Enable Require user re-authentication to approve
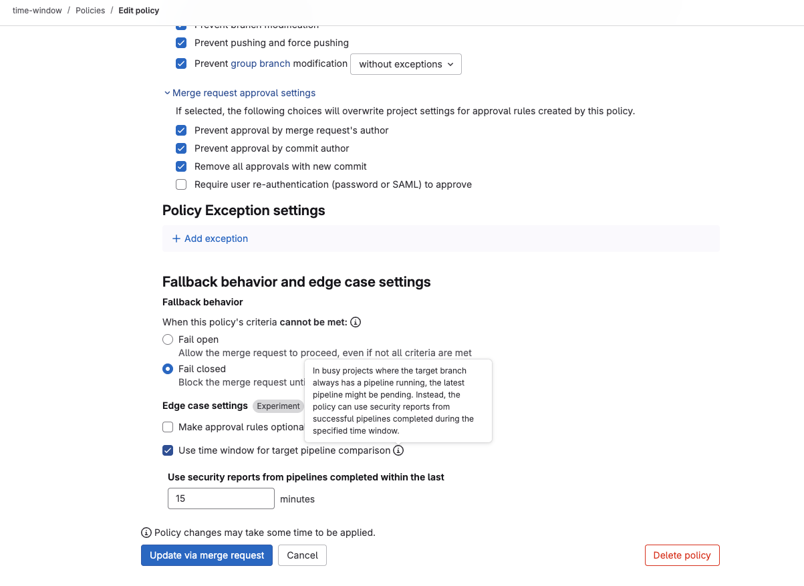The height and width of the screenshot is (586, 804). pyautogui.click(x=181, y=184)
